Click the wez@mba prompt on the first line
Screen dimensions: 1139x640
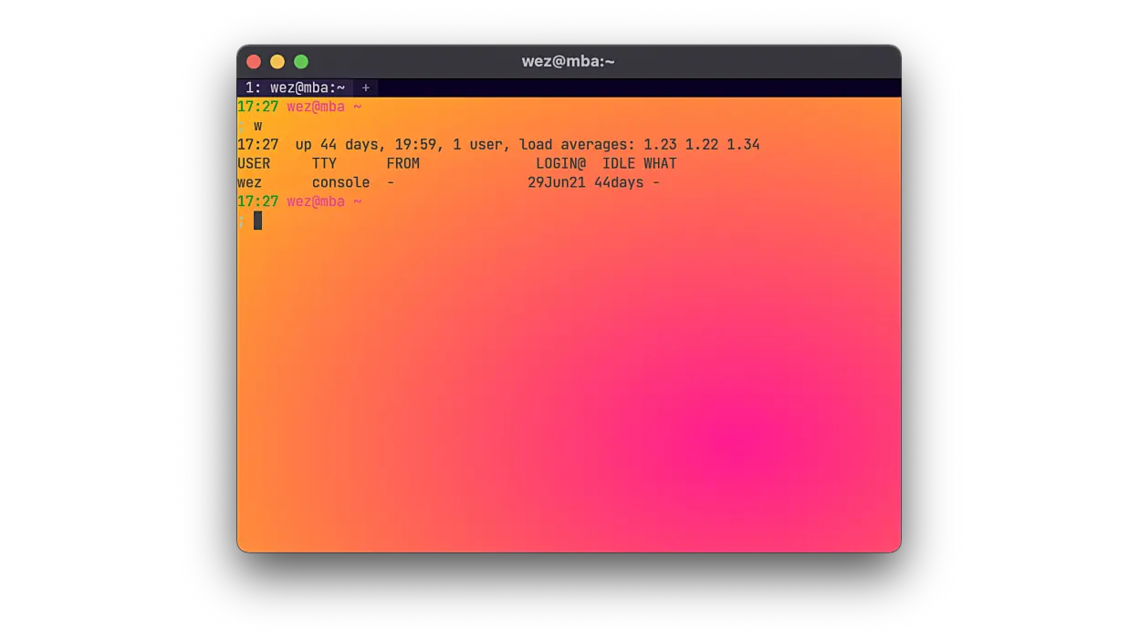[314, 106]
